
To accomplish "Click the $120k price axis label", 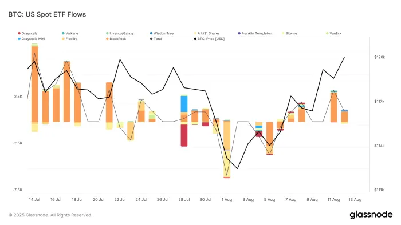I will coord(379,57).
